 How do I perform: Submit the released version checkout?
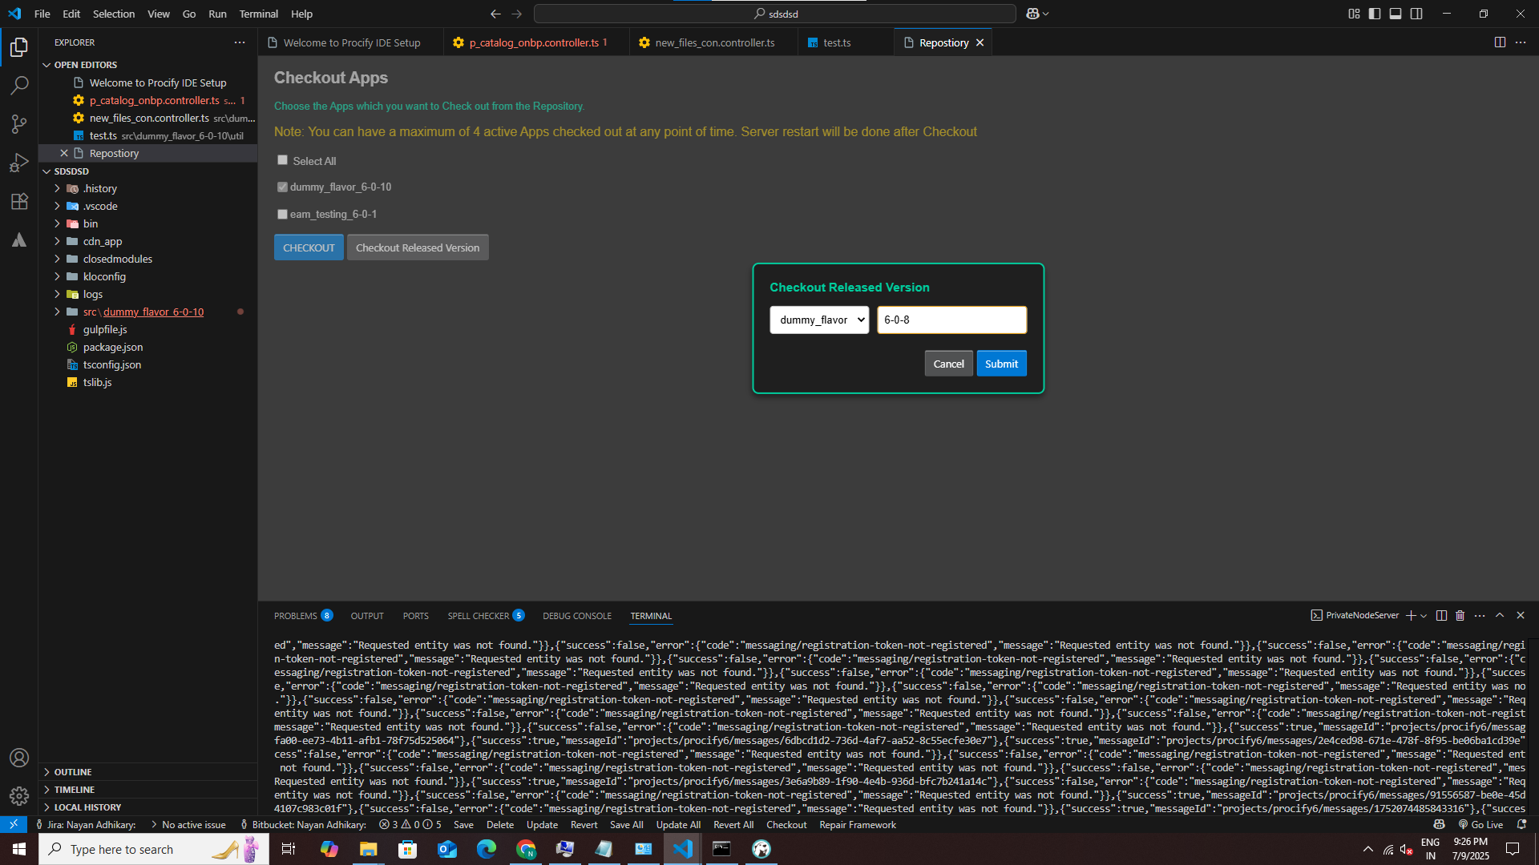1001,364
